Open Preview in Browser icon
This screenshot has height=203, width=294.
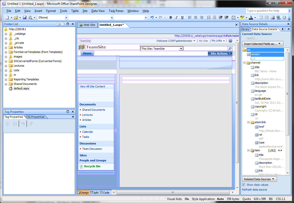(x=30, y=17)
